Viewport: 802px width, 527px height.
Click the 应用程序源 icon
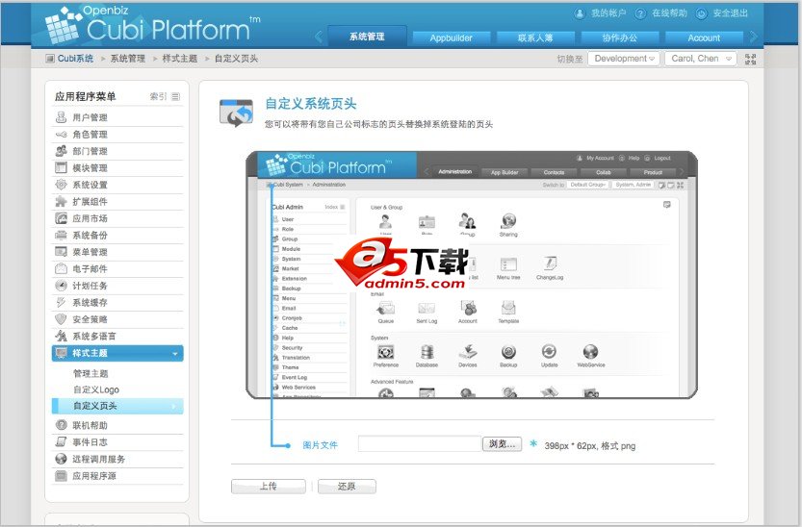(x=61, y=475)
